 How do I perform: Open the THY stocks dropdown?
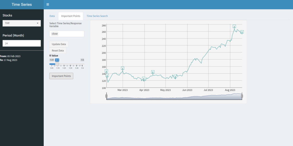(x=22, y=23)
